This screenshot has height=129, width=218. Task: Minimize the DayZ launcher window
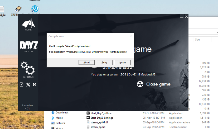point(181,17)
